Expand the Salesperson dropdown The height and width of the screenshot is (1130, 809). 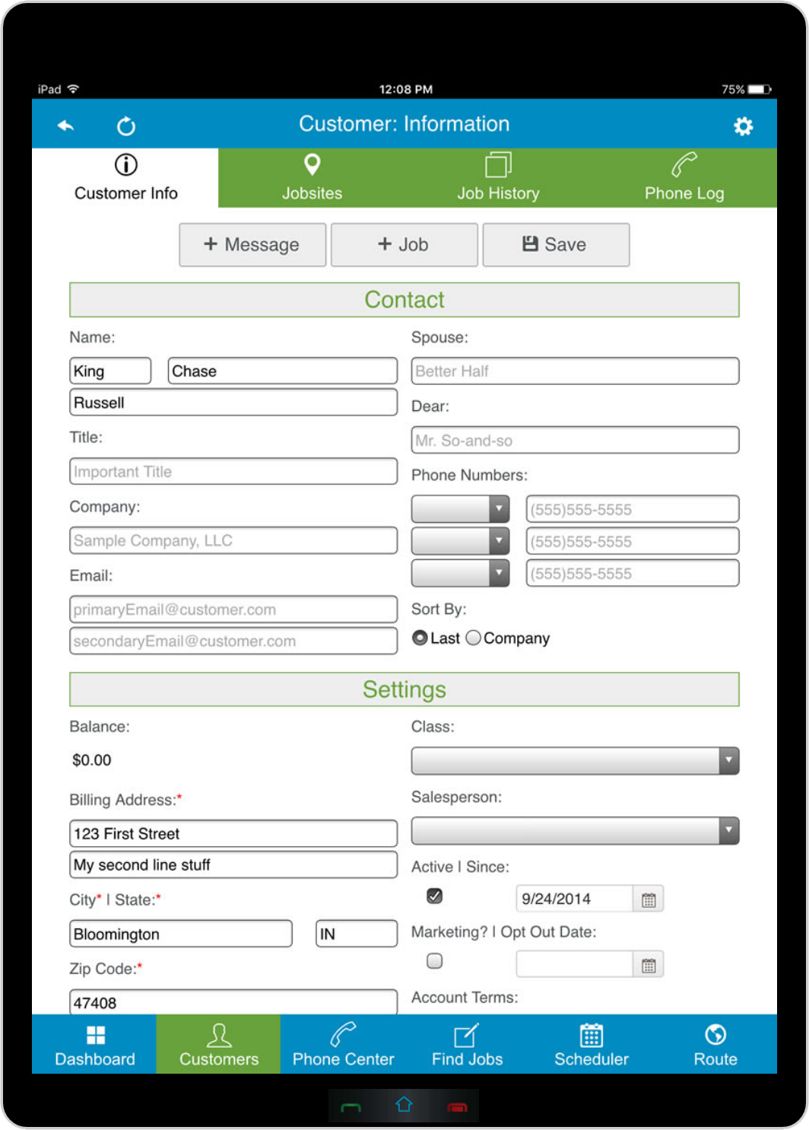pyautogui.click(x=575, y=830)
